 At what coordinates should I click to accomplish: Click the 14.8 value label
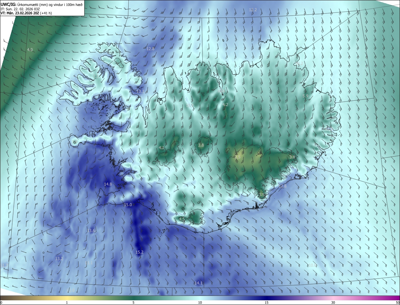point(108,184)
